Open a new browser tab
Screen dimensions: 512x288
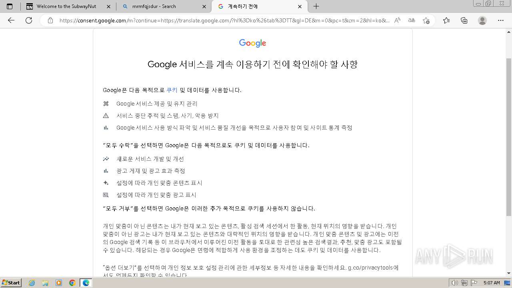click(x=316, y=6)
